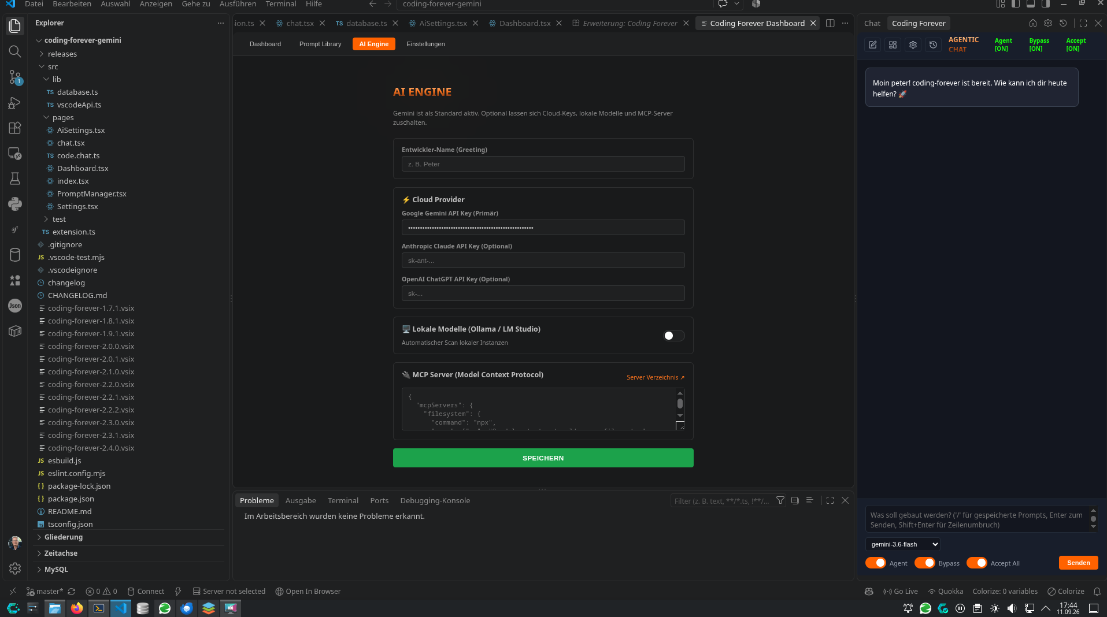1107x617 pixels.
Task: Open the home icon in chat panel header
Action: pyautogui.click(x=1032, y=23)
